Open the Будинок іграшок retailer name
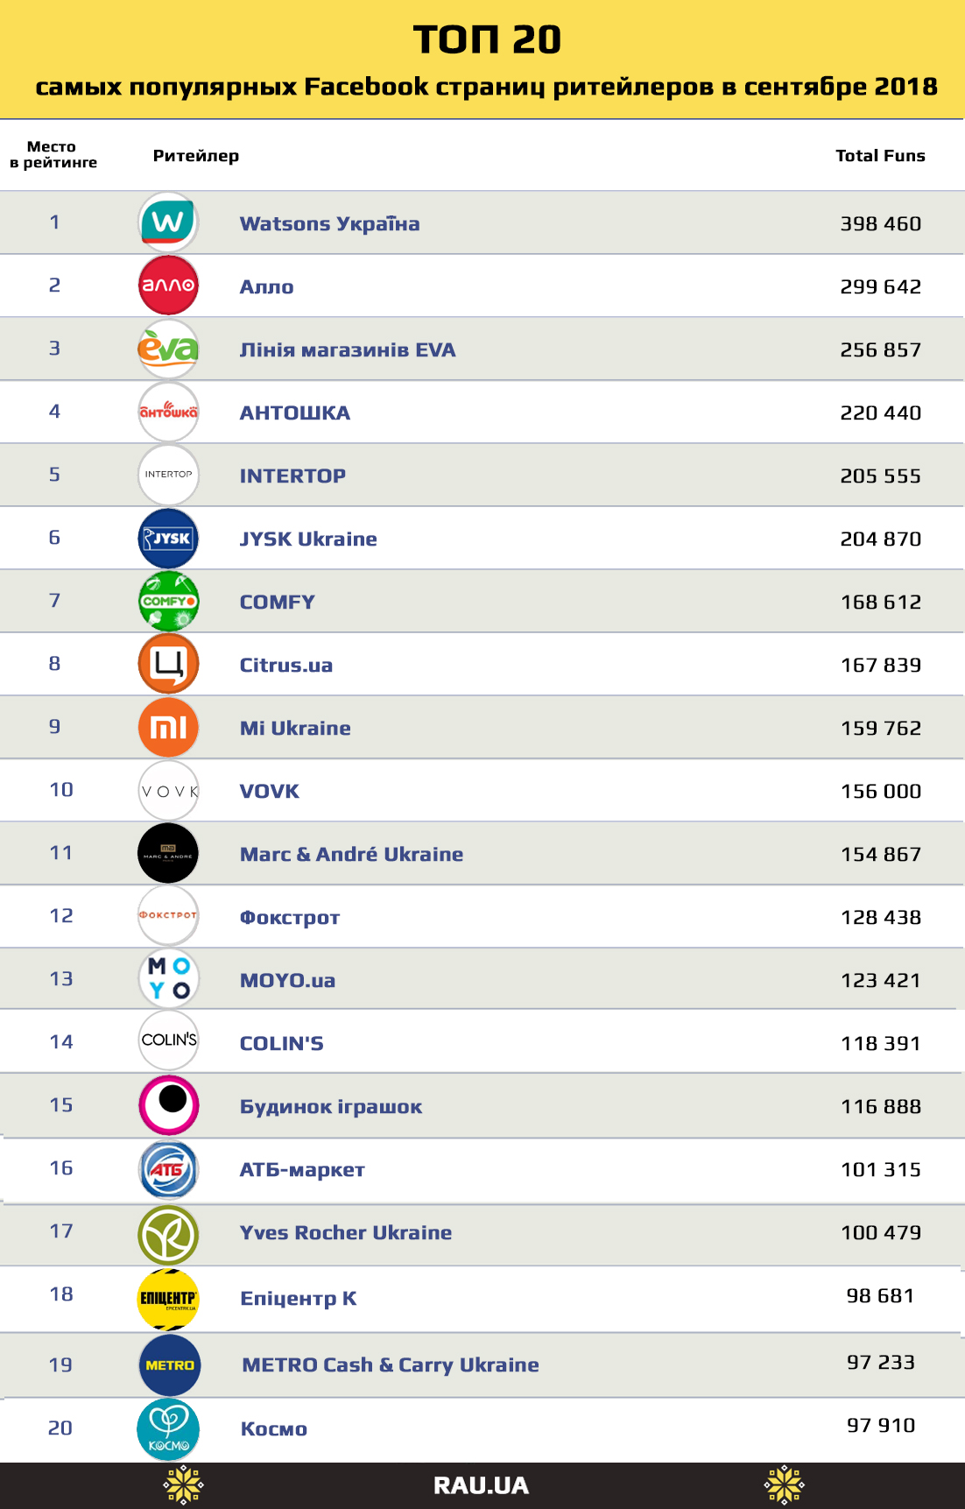This screenshot has height=1509, width=965. (330, 1107)
